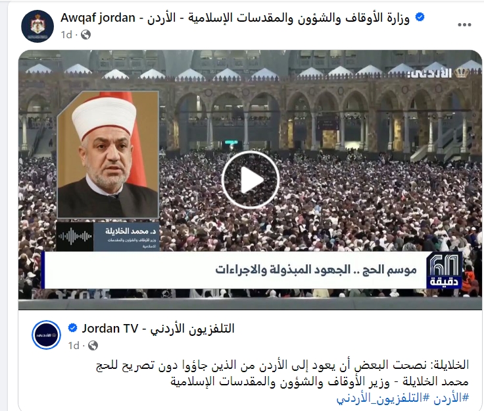This screenshot has width=484, height=411.
Task: Open the Awqaf post 1d timestamp
Action: point(66,35)
